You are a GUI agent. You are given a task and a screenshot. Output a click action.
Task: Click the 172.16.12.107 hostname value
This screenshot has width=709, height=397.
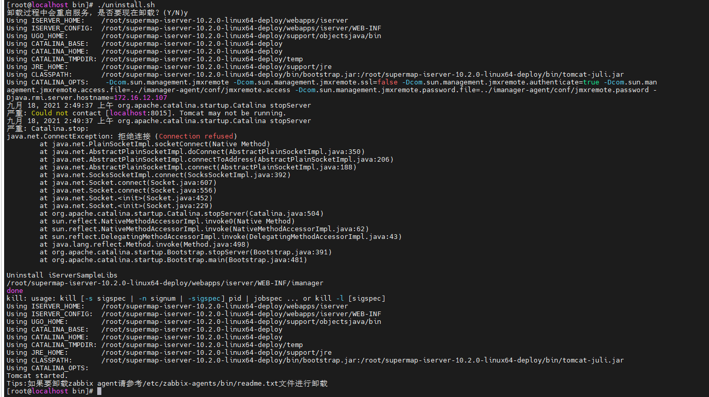140,97
